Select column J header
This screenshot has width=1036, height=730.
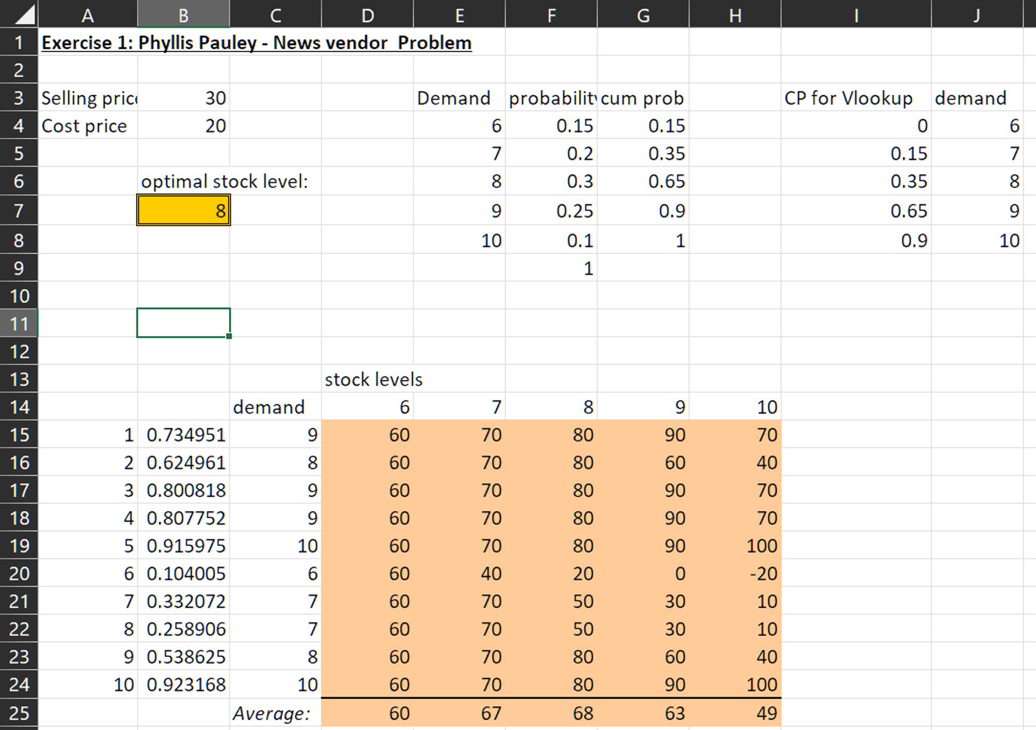point(977,14)
